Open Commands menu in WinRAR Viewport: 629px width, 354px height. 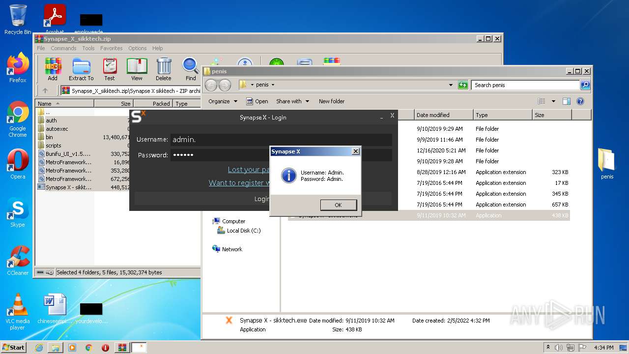pos(63,48)
